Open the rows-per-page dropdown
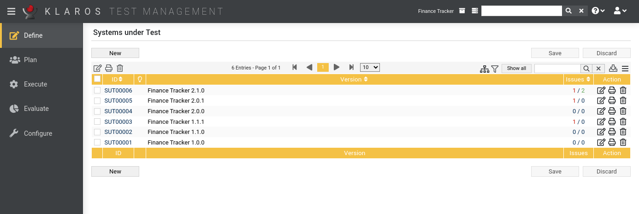The height and width of the screenshot is (214, 639). pyautogui.click(x=369, y=68)
